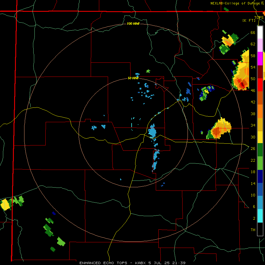Click the TH legend label
The image size is (265, 265).
253,230
